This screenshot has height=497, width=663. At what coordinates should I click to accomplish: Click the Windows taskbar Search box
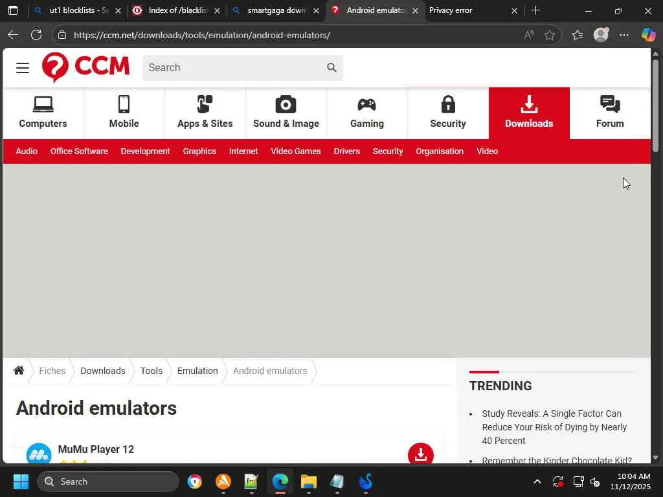[108, 481]
